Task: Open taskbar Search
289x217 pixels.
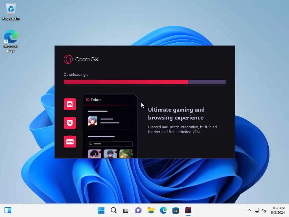Action: coord(114,210)
